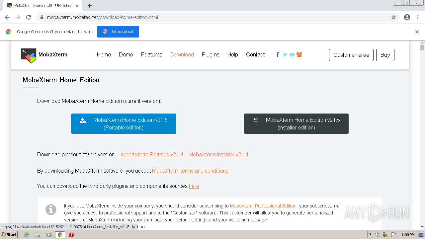425x239 pixels.
Task: Open MobaXterm terms and conditions link
Action: coord(190,171)
